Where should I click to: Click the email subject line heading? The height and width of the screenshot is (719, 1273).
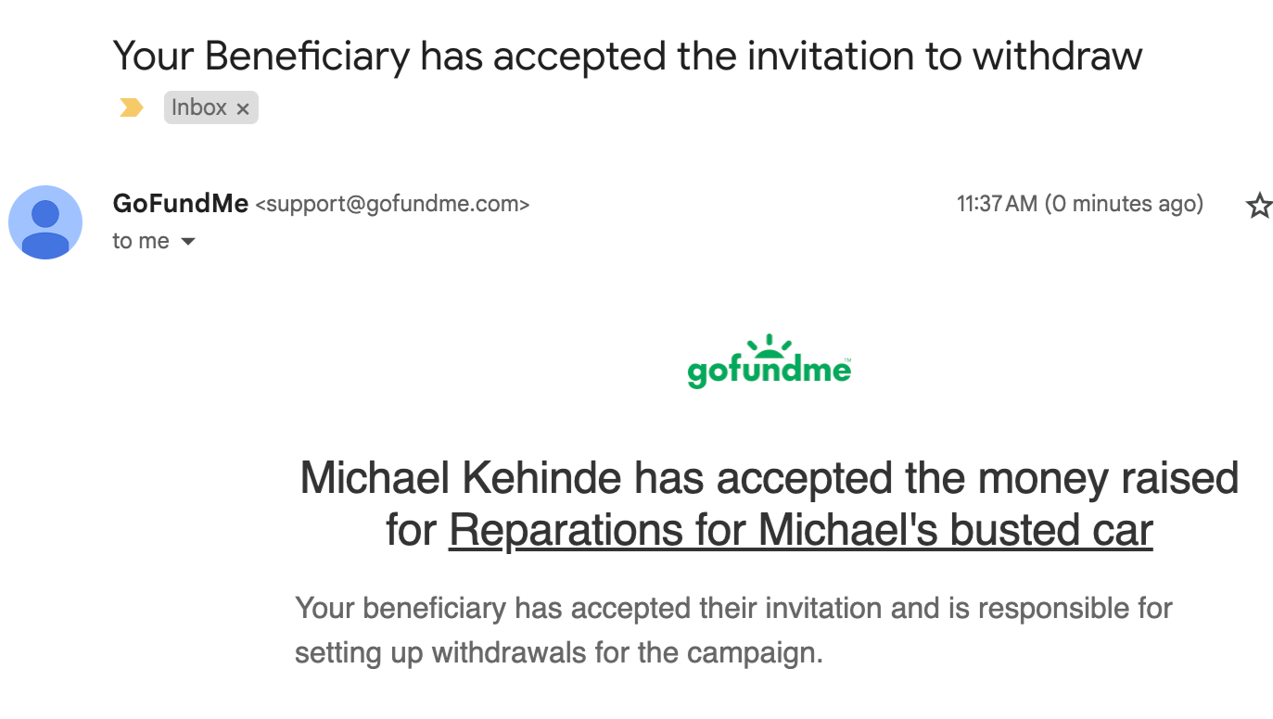(628, 57)
